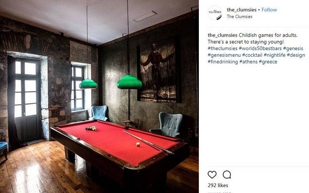Open comments with the speech bubble icon
Viewport: 309px width, 193px height.
tap(227, 174)
